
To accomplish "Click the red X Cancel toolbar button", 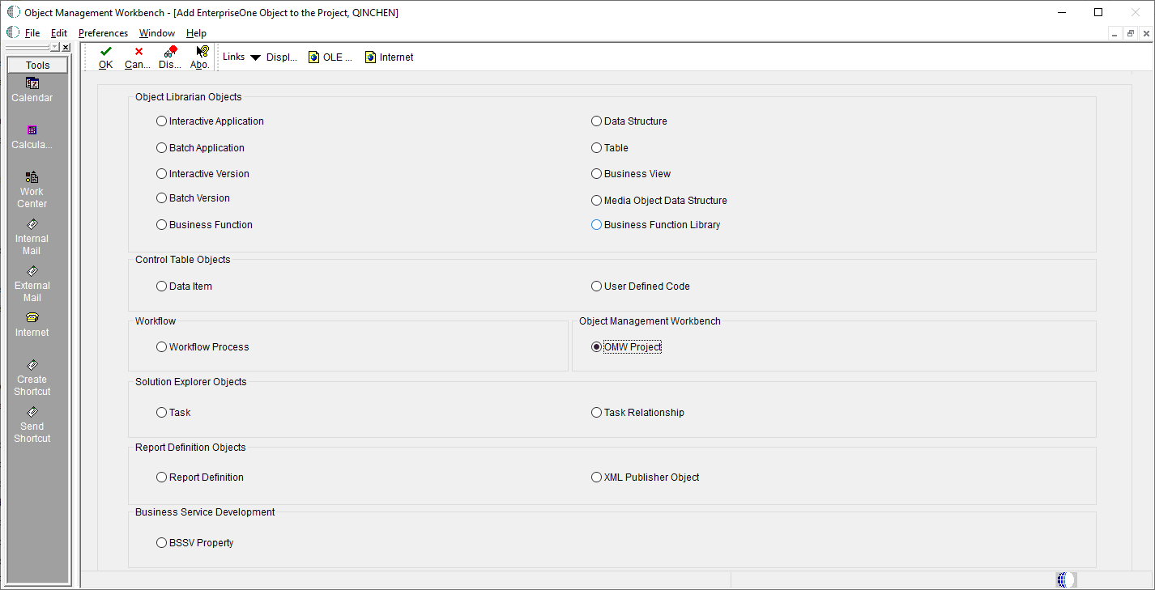I will [x=138, y=57].
